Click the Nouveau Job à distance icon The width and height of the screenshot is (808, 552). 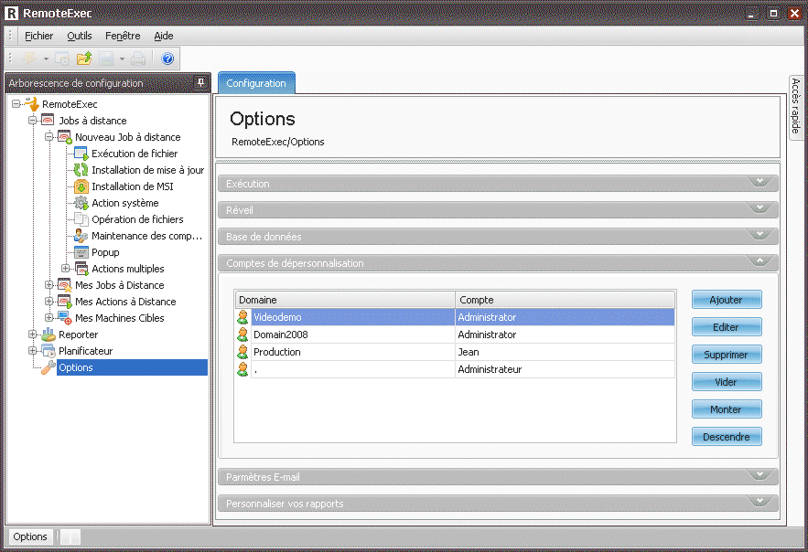[x=64, y=137]
